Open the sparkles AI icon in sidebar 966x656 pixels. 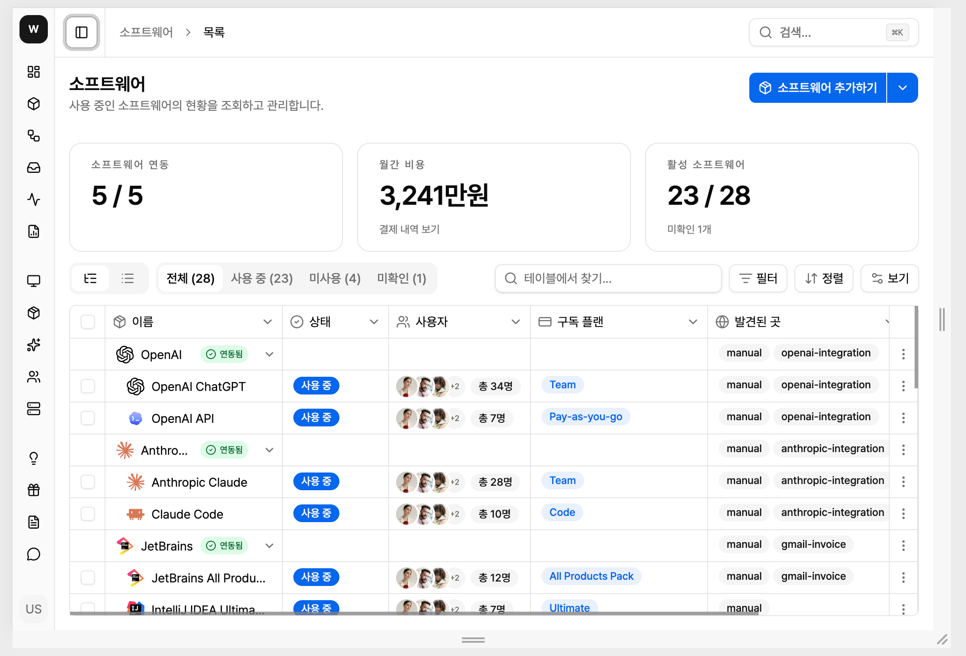[x=34, y=345]
